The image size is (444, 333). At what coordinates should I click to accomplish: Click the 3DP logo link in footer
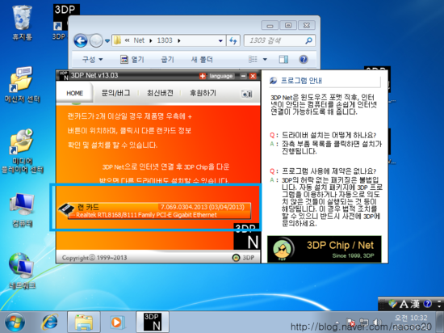244,258
